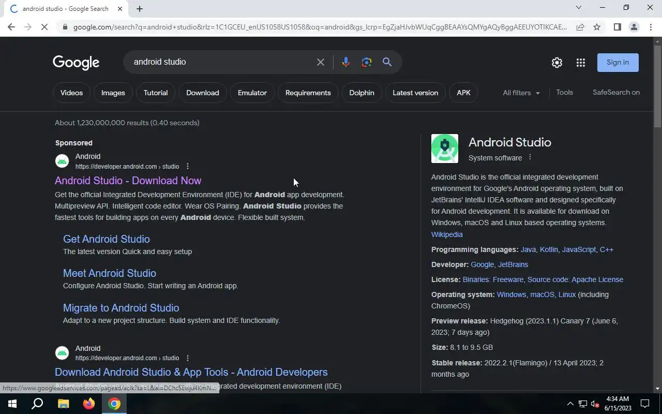Click the muted volume tray icon
The height and width of the screenshot is (414, 662).
point(595,404)
